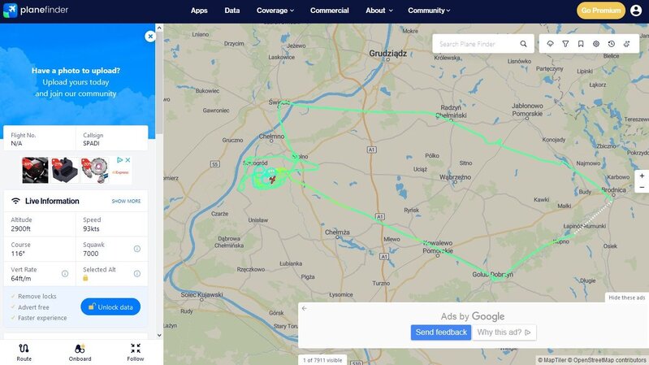The width and height of the screenshot is (649, 365).
Task: Click SHOW MORE in Live Information
Action: tap(126, 201)
